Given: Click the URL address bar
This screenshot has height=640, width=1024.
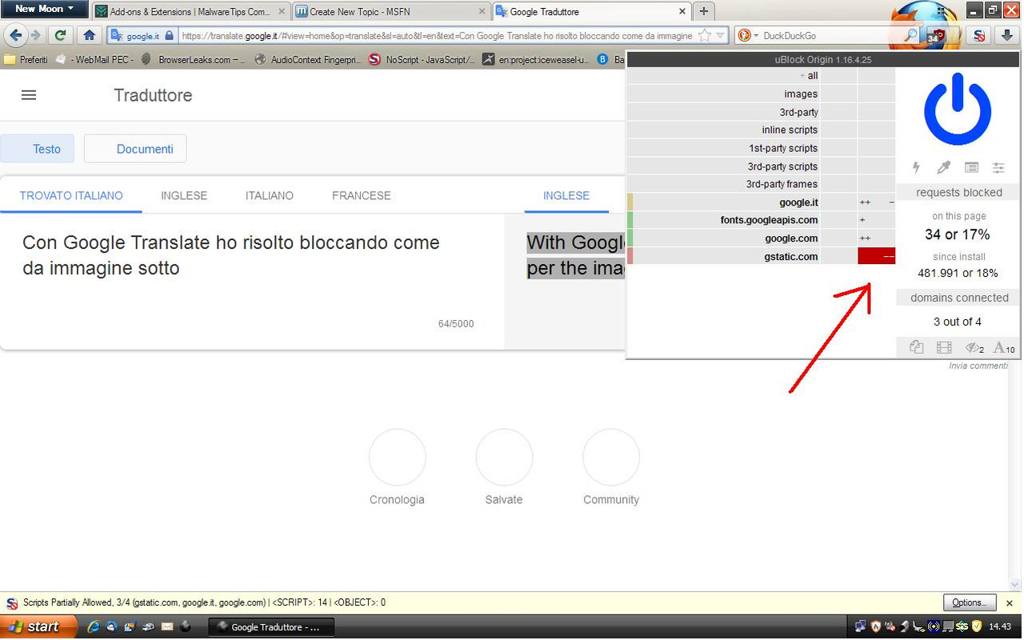Looking at the screenshot, I should click(436, 36).
